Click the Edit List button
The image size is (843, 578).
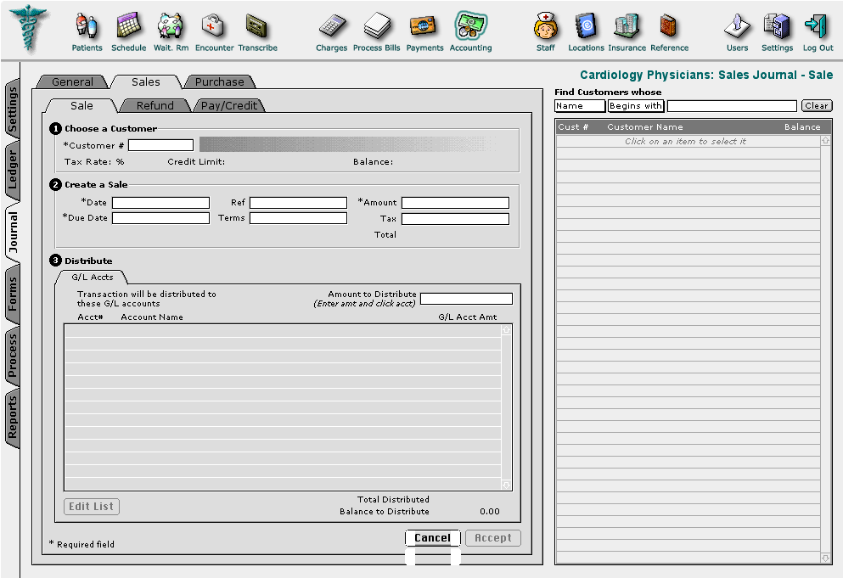(x=92, y=507)
